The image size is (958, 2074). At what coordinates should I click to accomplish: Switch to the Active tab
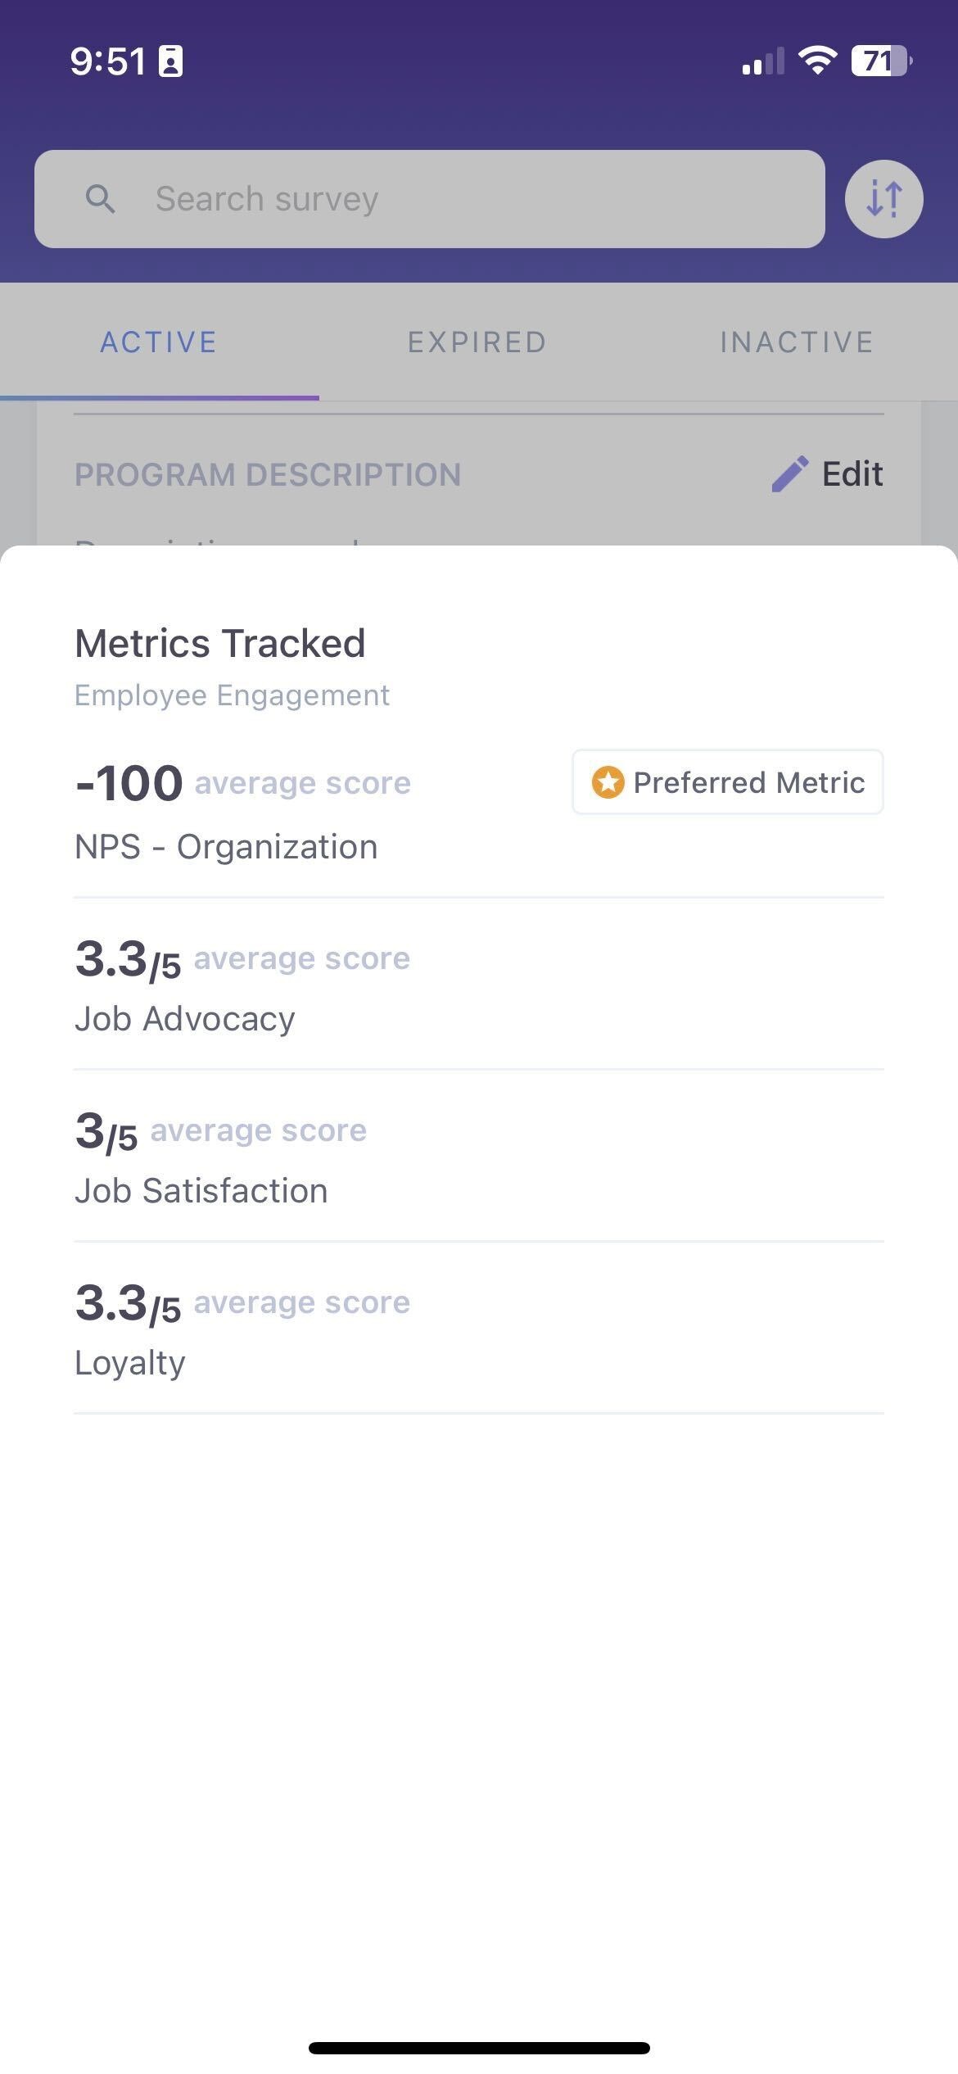(x=159, y=342)
